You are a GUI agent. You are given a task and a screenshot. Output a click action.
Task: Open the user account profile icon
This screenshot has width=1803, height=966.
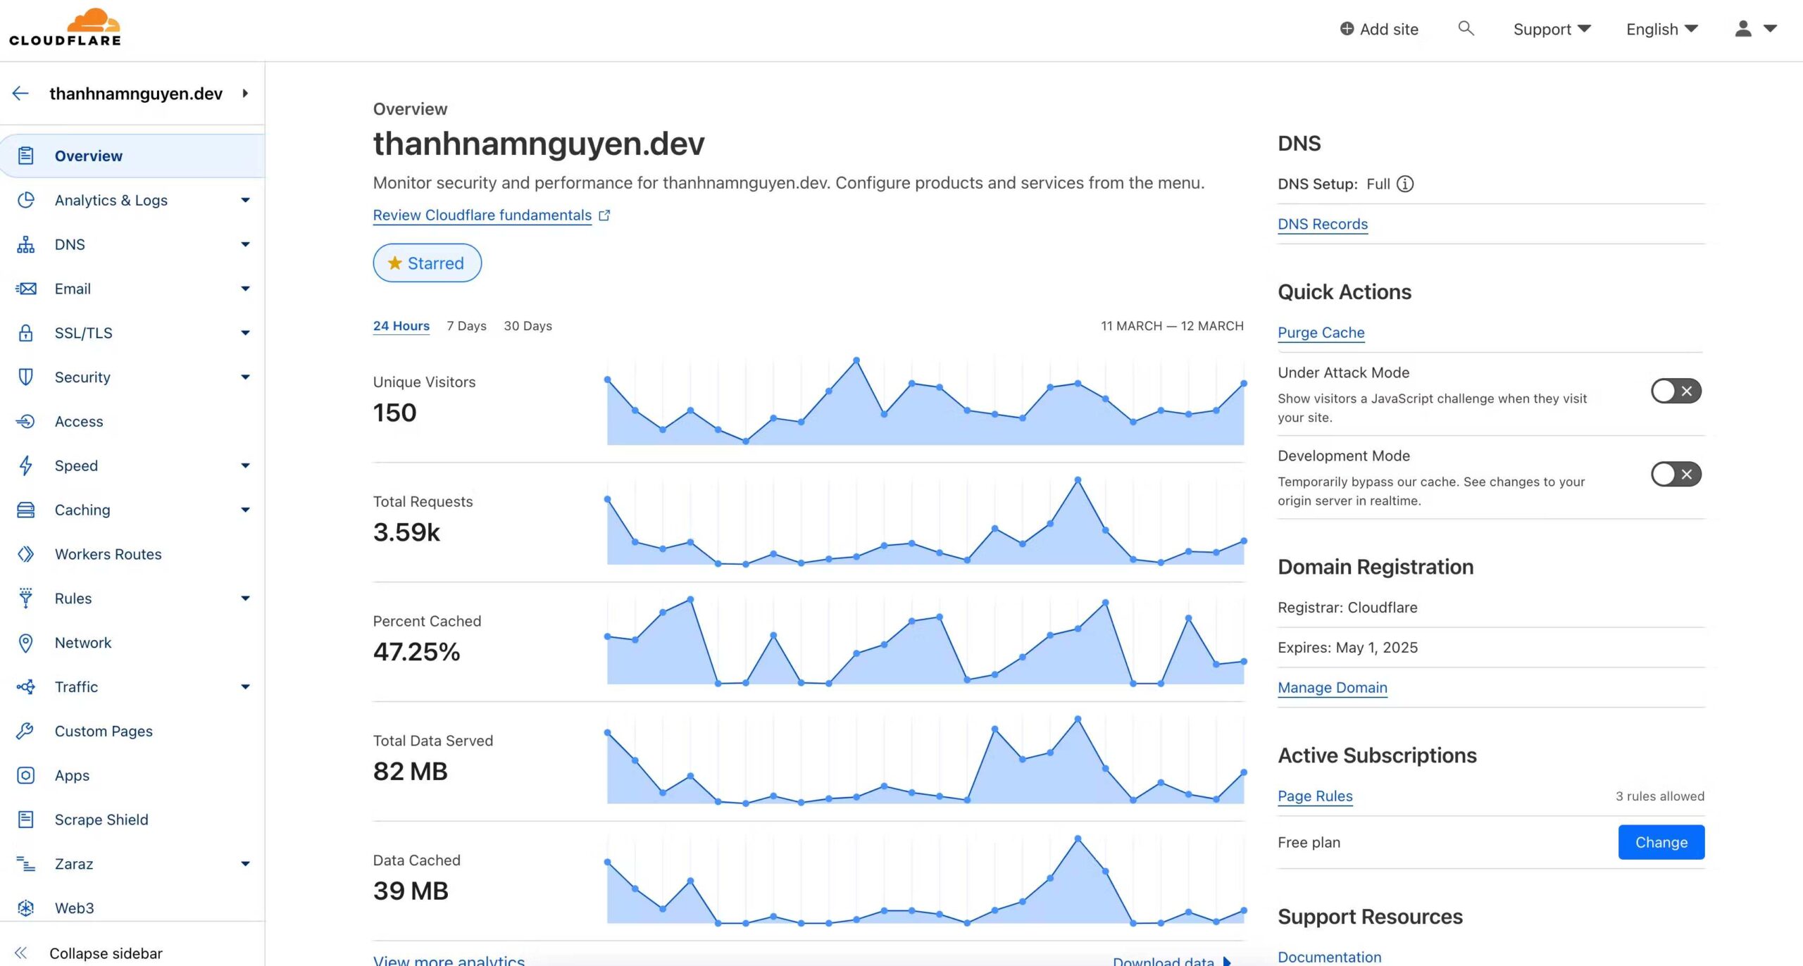(x=1743, y=29)
